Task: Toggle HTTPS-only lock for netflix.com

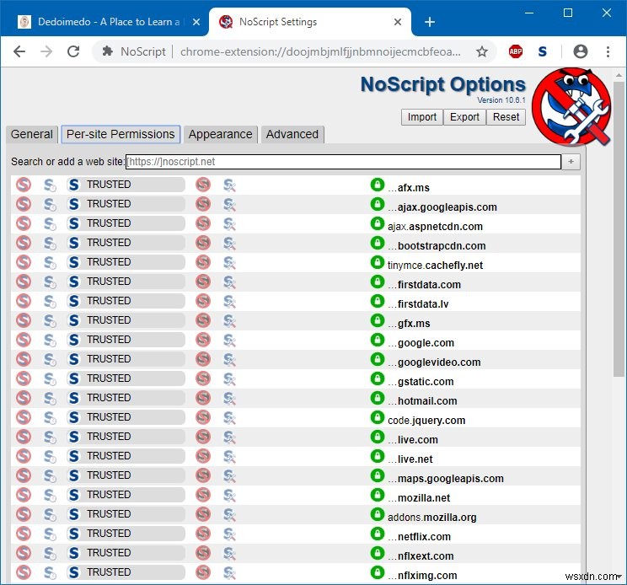Action: point(377,534)
